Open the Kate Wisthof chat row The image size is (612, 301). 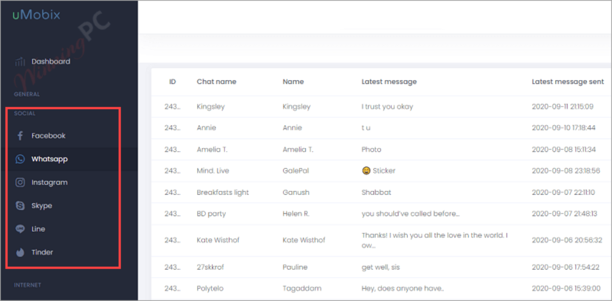pos(381,240)
